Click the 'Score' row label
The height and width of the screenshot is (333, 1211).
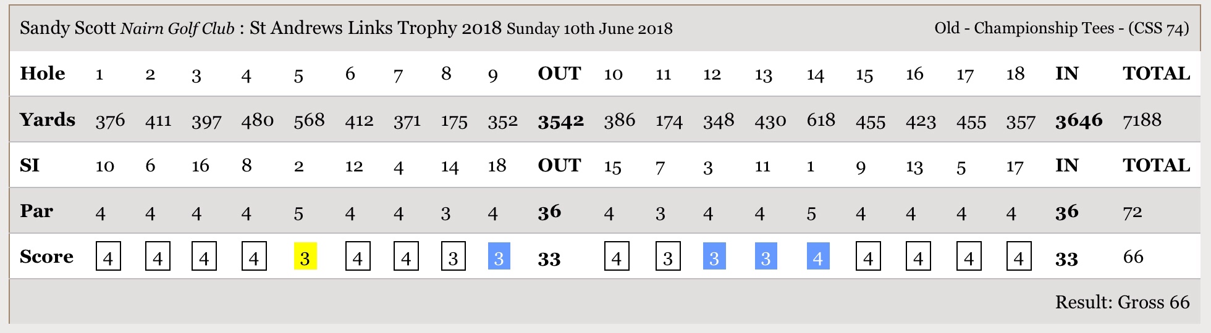tap(46, 257)
